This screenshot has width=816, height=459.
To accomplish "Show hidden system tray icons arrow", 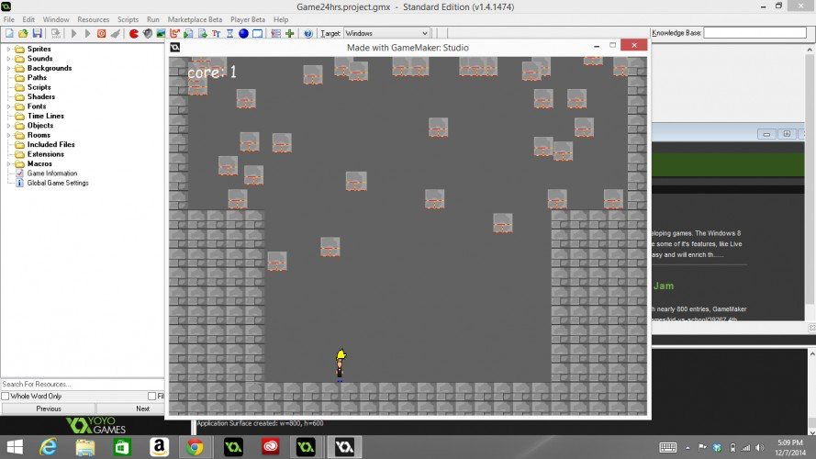I will (687, 447).
